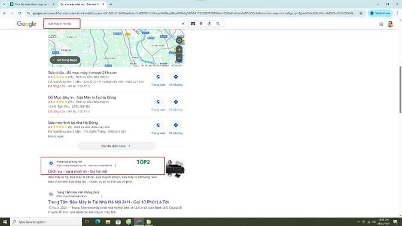
Task: Start voice search with microphone icon
Action: (x=201, y=23)
